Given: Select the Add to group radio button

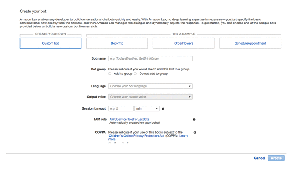Looking at the screenshot, I should click(110, 74).
